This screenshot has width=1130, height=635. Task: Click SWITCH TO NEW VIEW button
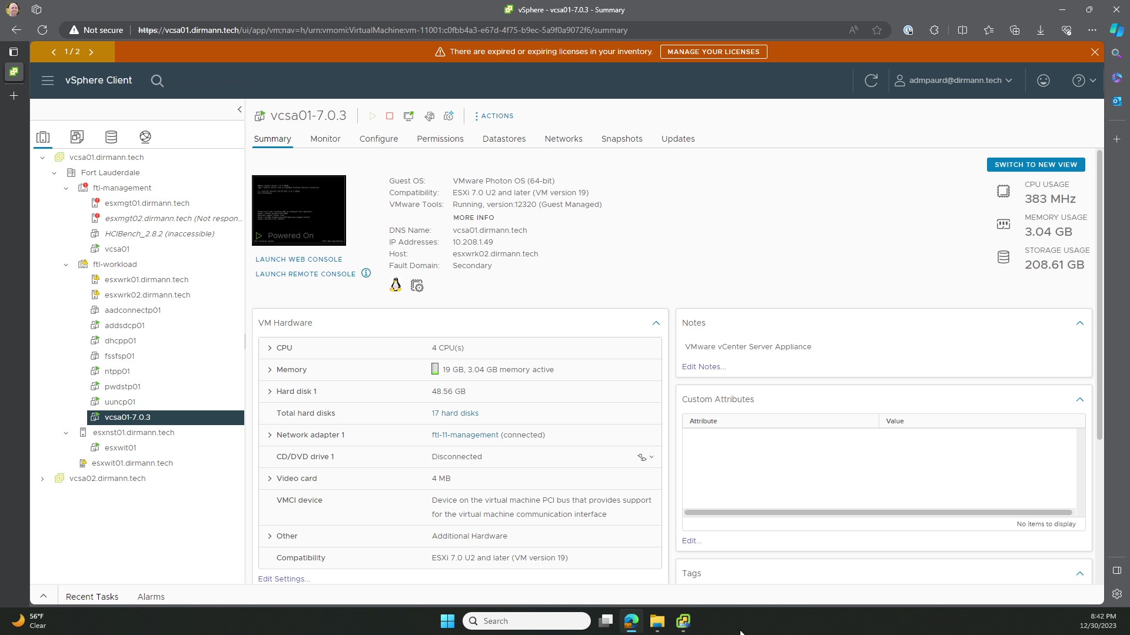point(1036,165)
